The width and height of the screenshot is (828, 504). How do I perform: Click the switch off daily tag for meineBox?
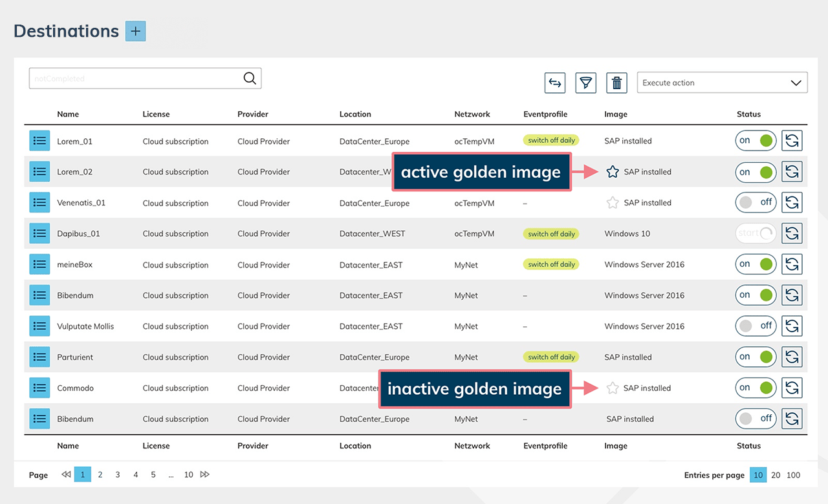click(551, 264)
